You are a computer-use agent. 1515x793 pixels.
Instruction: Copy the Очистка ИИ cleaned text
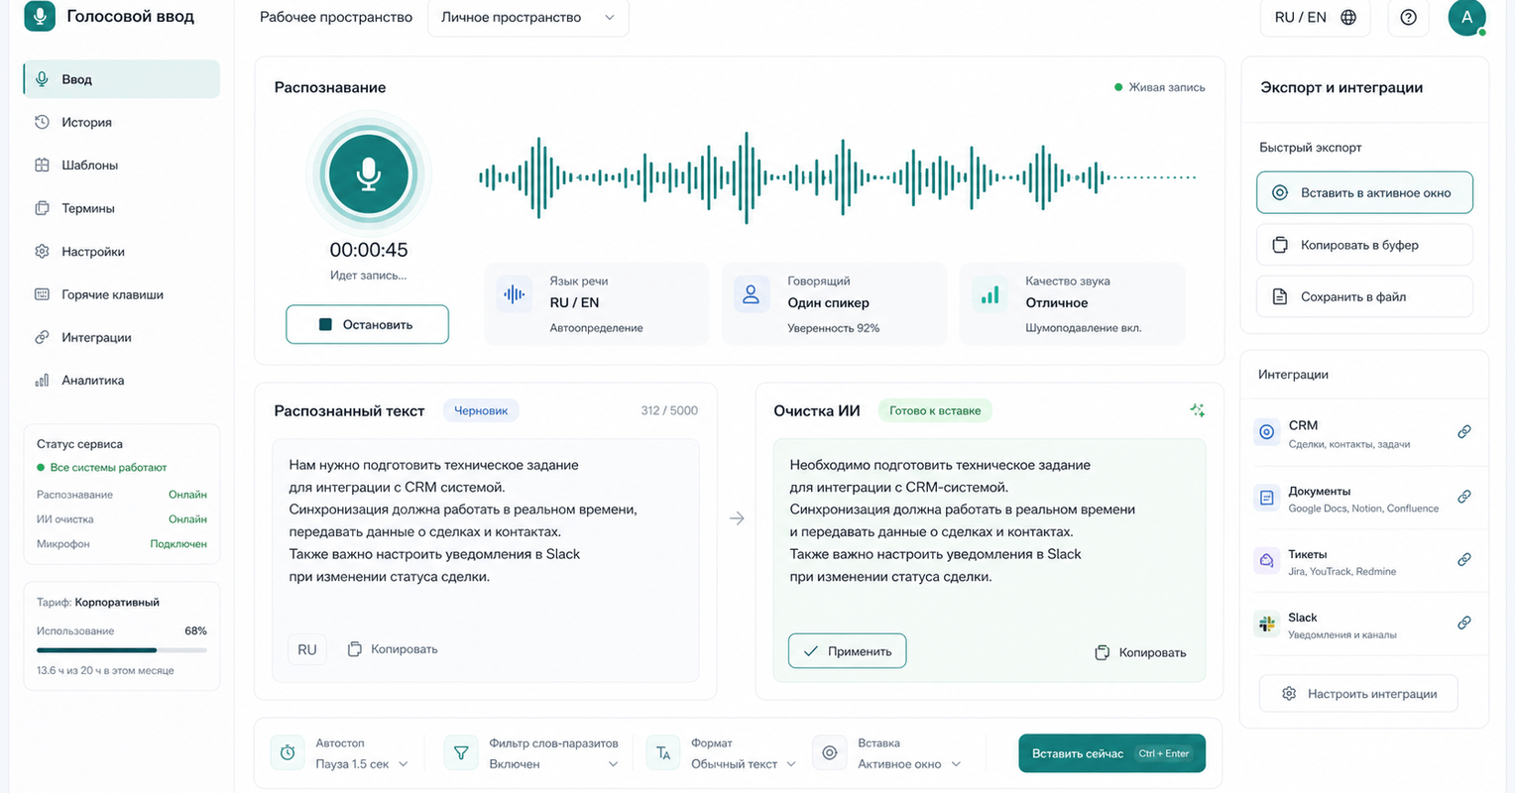tap(1140, 652)
